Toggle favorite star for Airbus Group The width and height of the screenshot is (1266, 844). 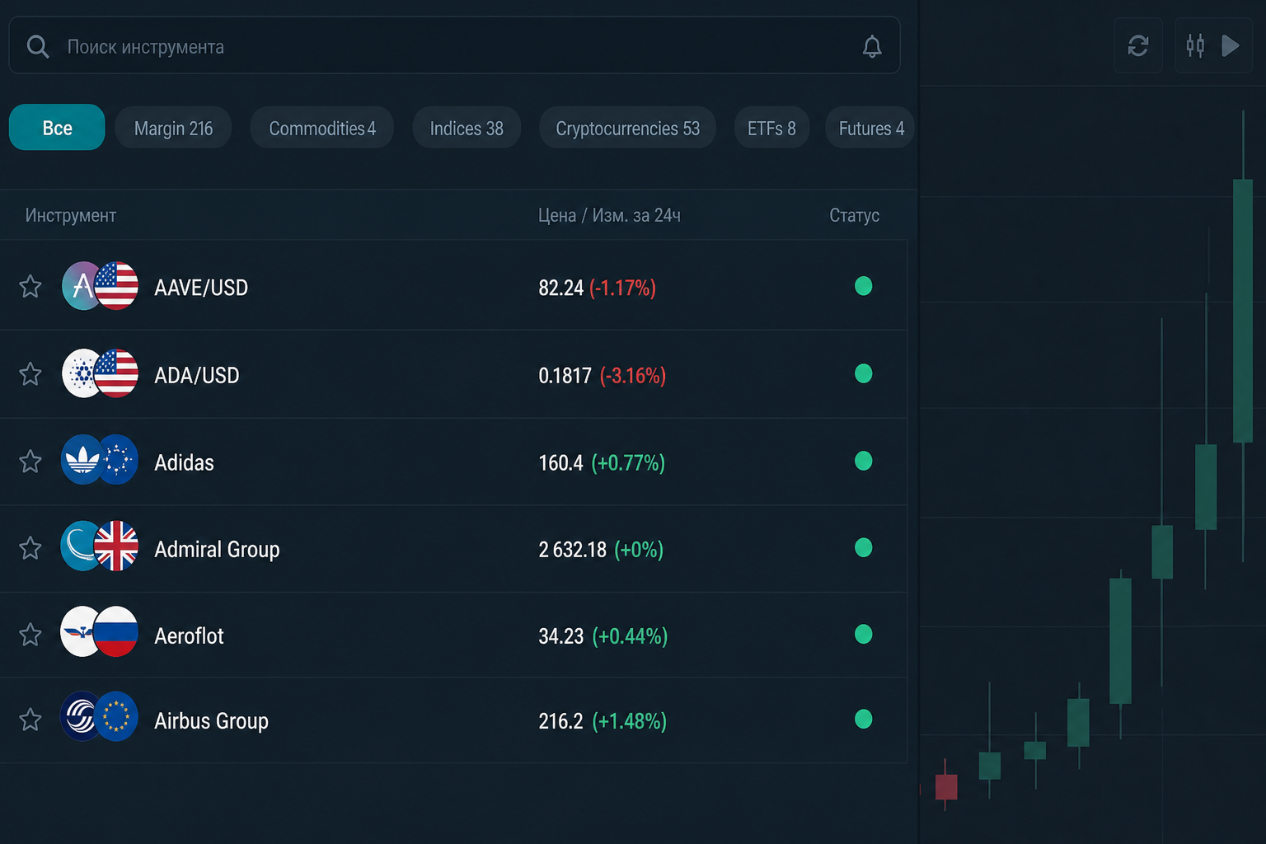click(x=30, y=720)
